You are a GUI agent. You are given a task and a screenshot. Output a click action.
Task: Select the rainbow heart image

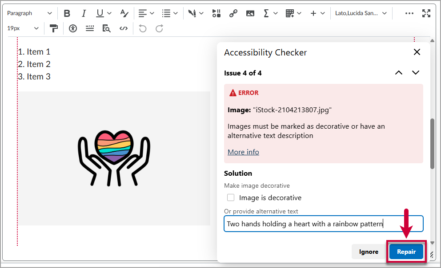pos(114,158)
